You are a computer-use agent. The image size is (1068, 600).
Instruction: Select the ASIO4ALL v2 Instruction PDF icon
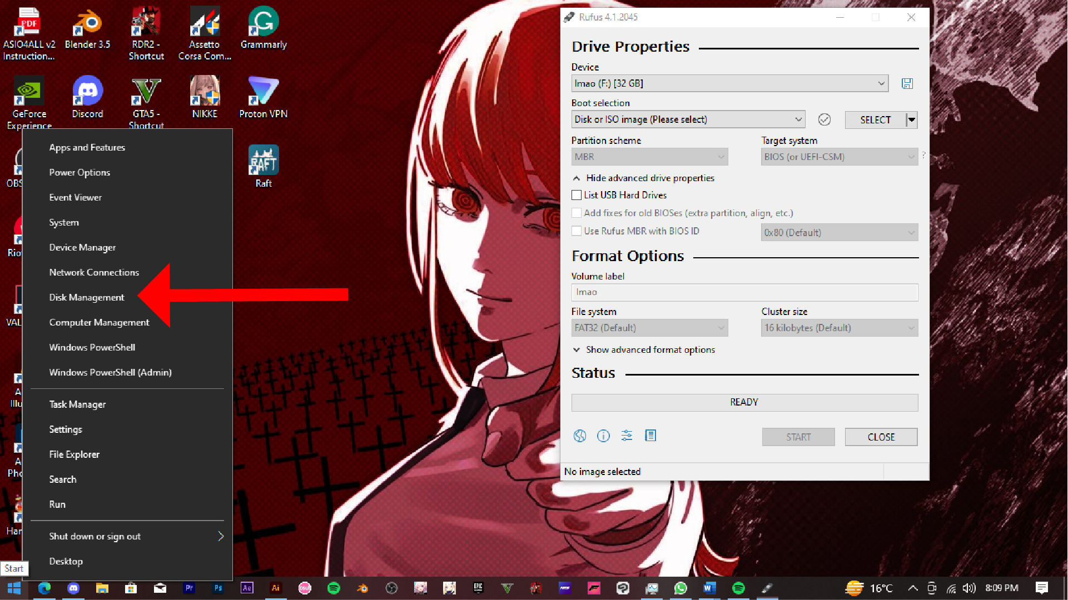[29, 33]
